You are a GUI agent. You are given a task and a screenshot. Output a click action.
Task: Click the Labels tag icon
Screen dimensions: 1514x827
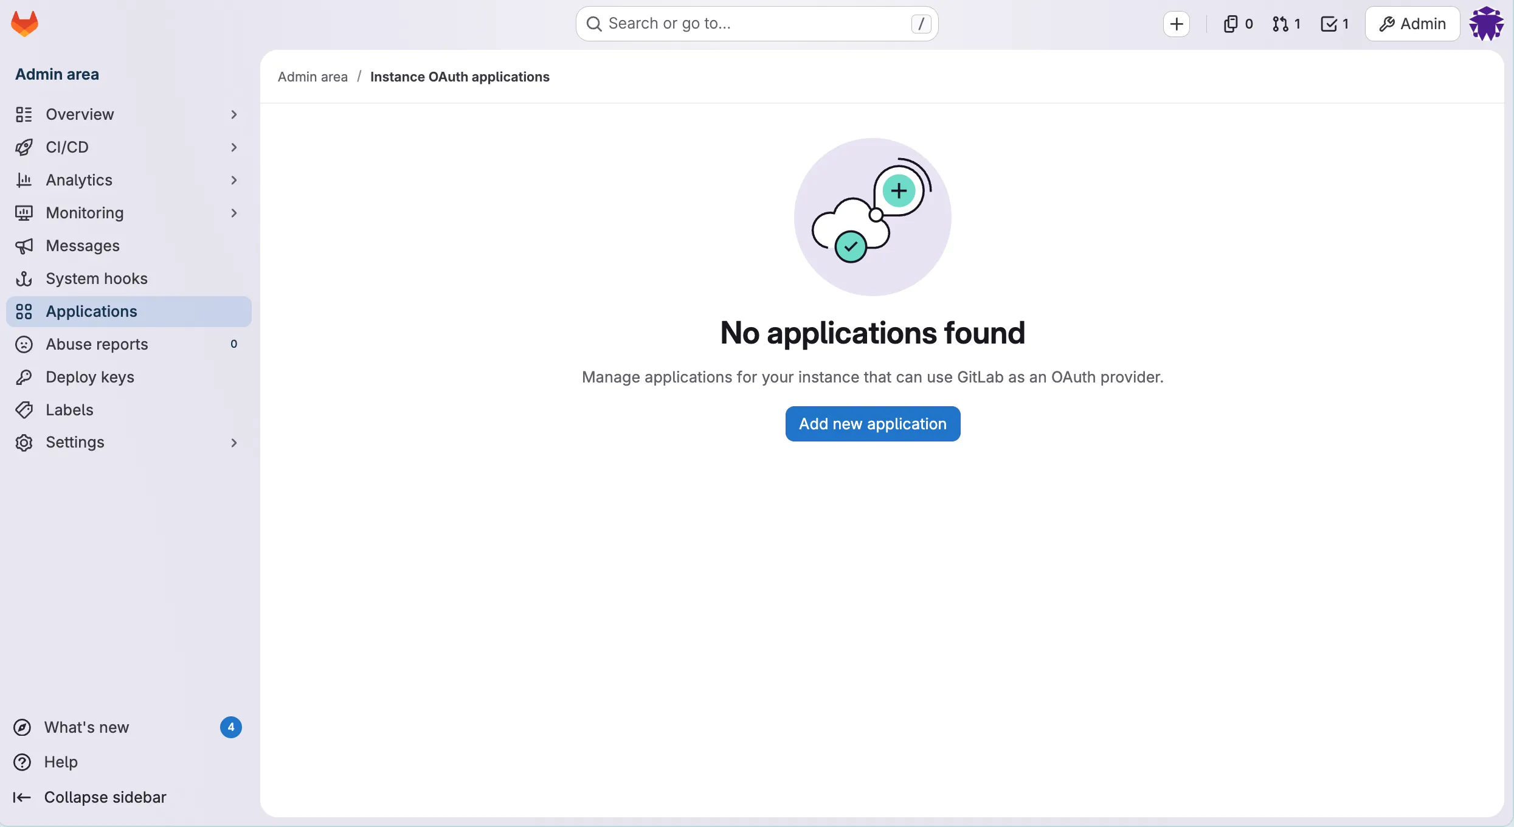point(23,410)
